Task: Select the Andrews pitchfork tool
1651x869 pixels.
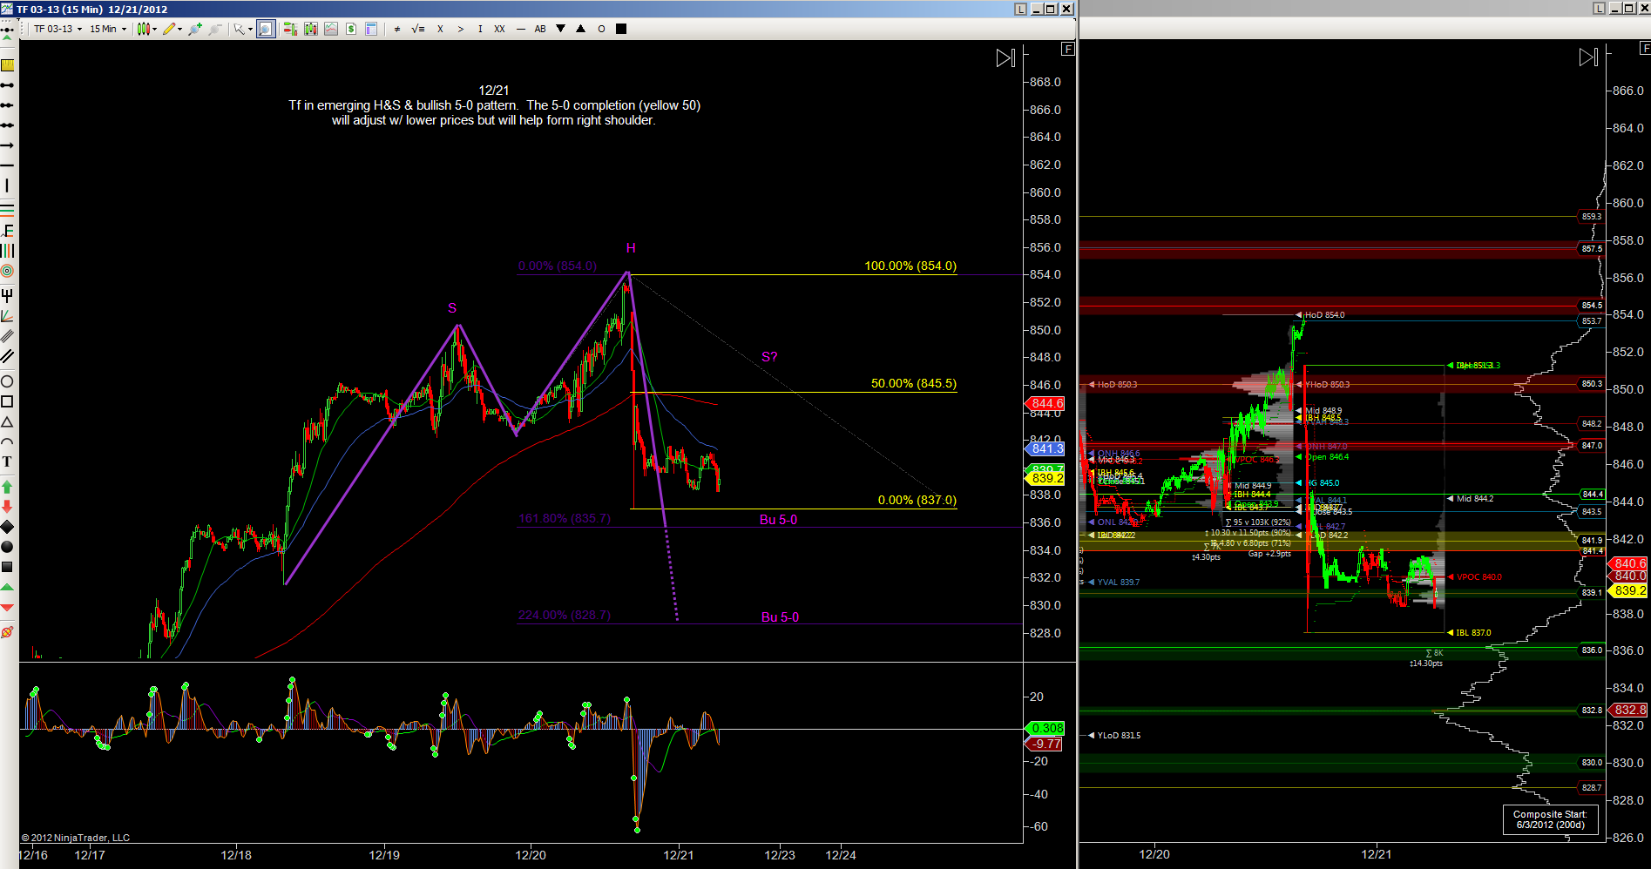Action: tap(7, 295)
